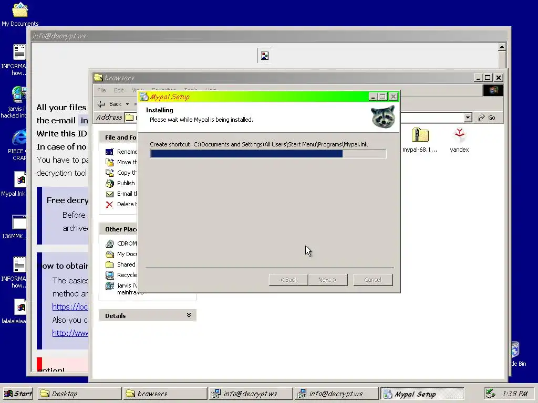The width and height of the screenshot is (538, 403).
Task: Select the jarvis i've hacked network icon
Action: click(x=19, y=94)
